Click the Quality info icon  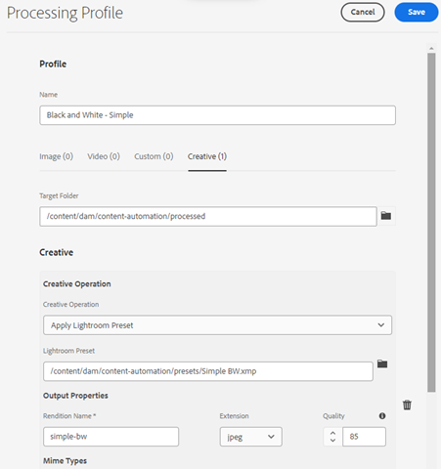click(382, 416)
